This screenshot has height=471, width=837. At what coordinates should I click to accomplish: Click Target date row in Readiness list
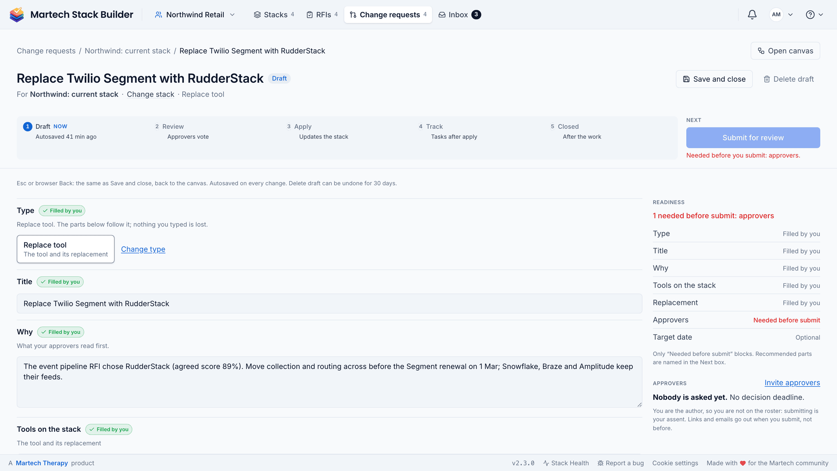click(x=736, y=337)
